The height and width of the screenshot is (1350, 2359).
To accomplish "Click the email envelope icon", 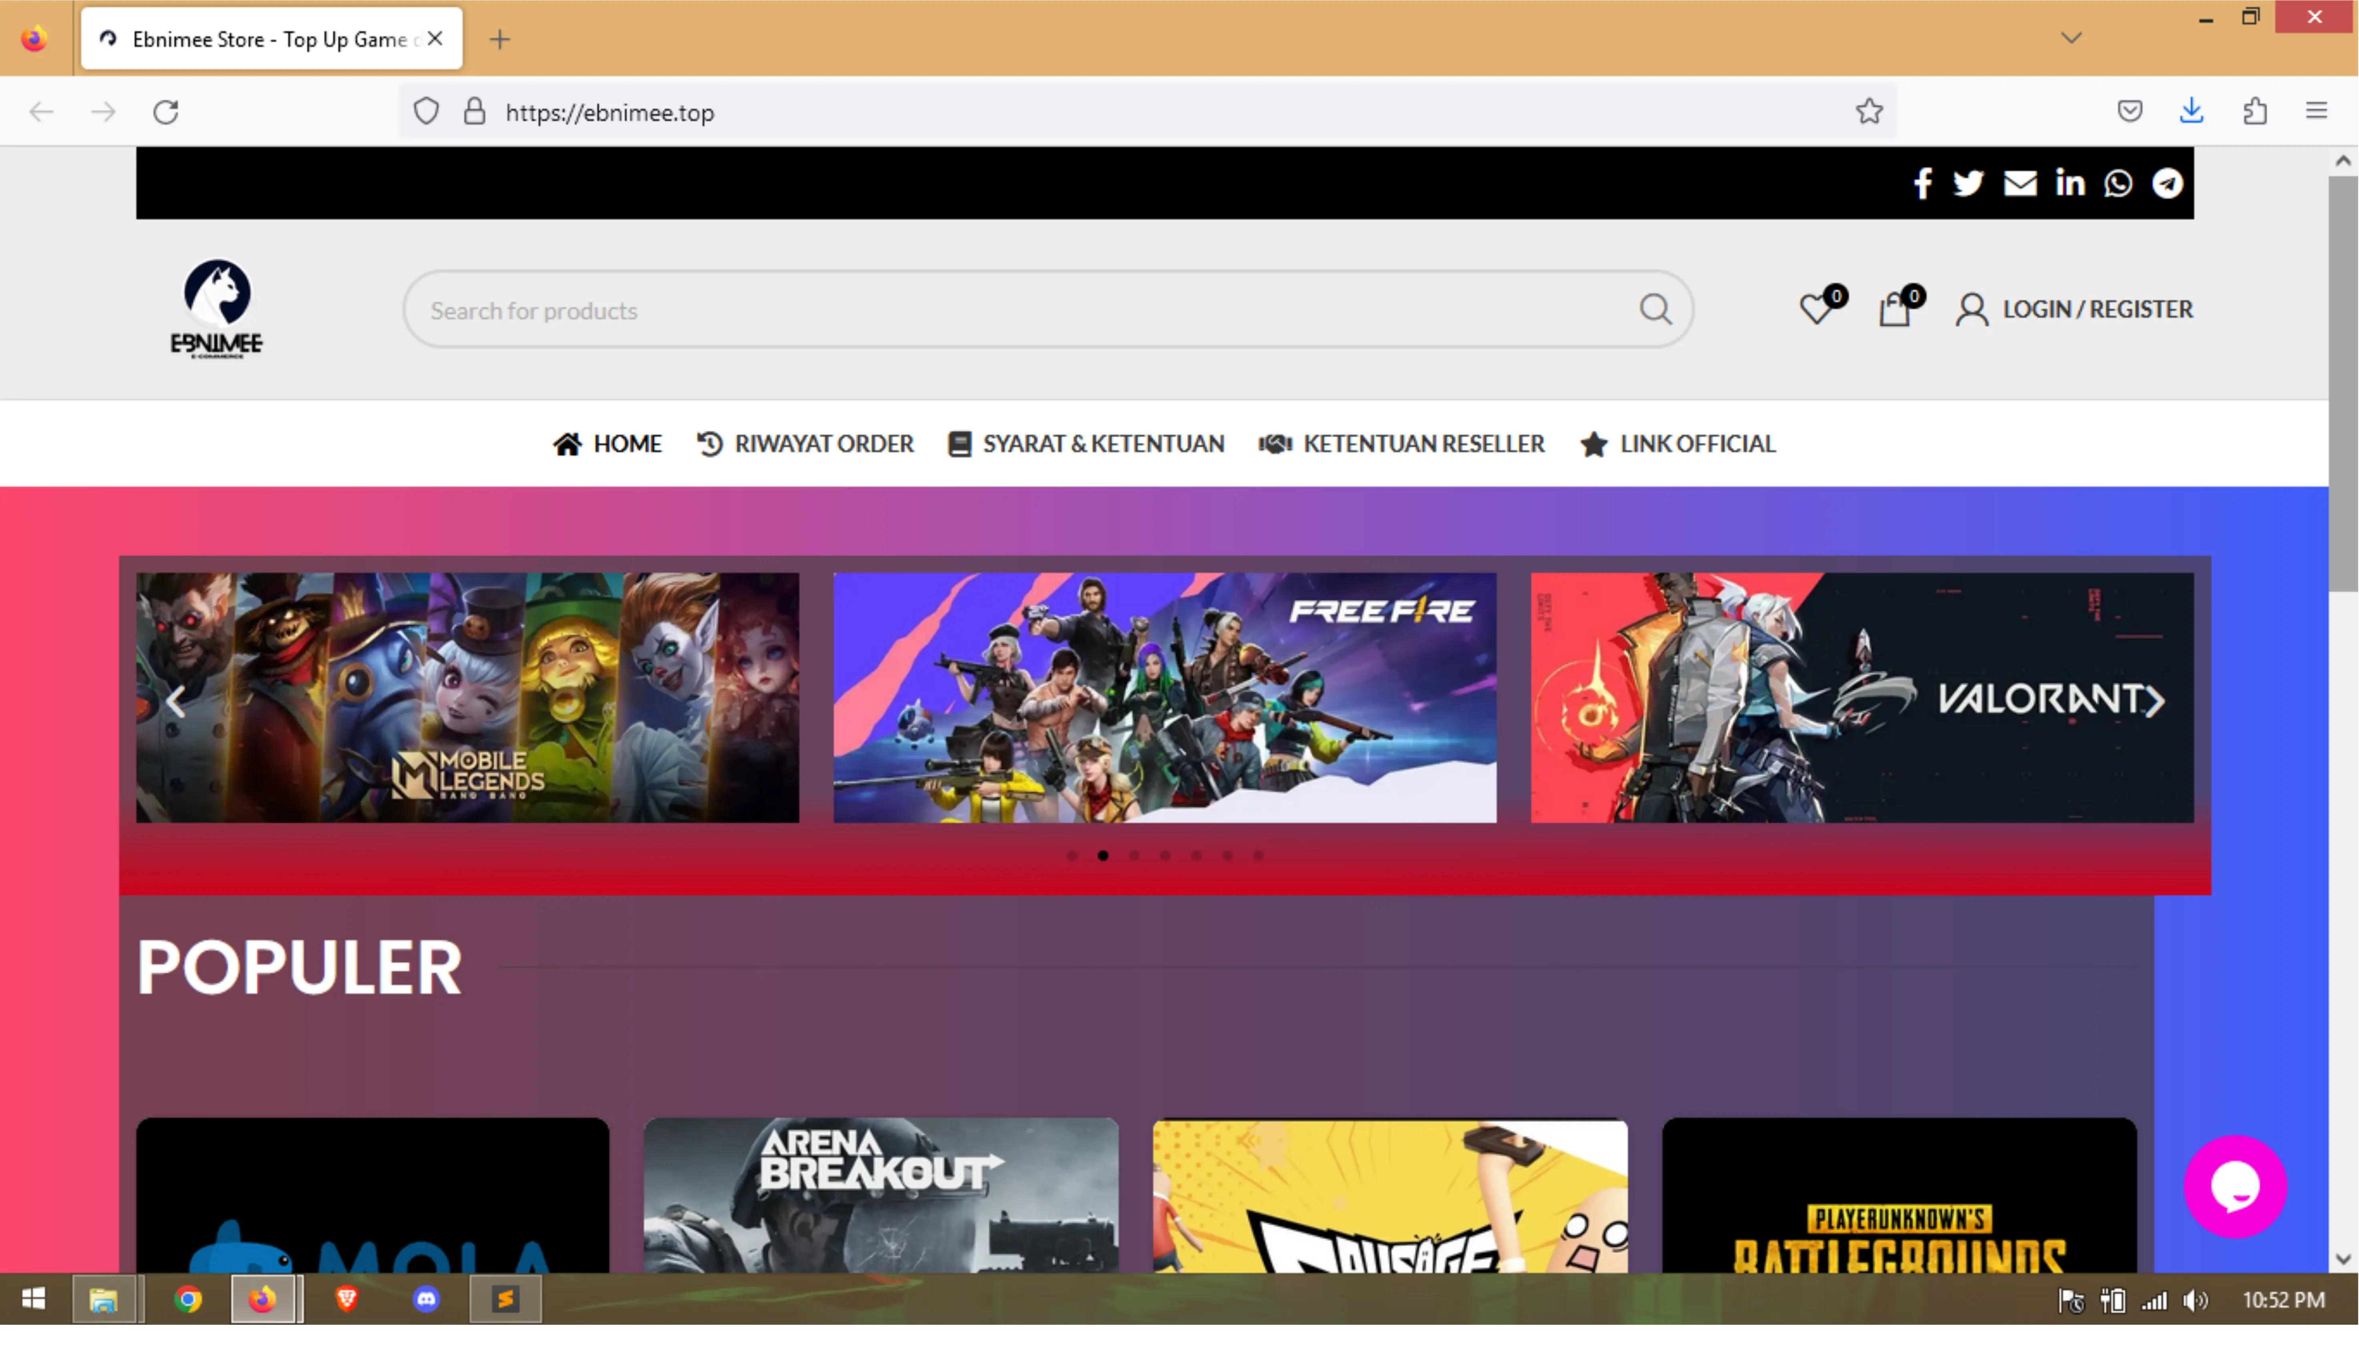I will [2020, 184].
